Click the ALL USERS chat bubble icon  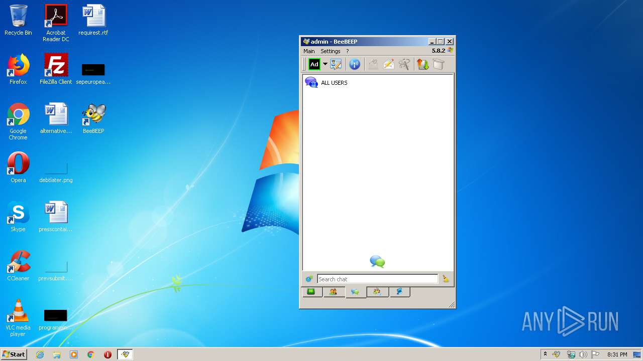[x=311, y=83]
